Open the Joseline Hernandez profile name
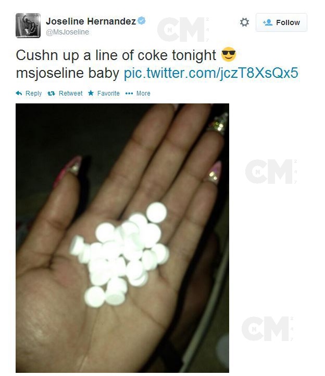This screenshot has width=325, height=376. [91, 21]
